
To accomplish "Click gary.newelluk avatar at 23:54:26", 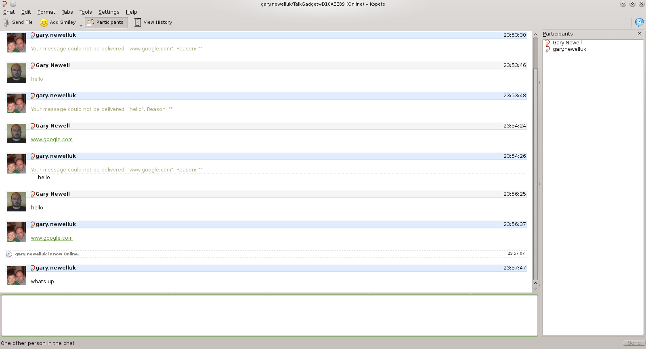I will point(17,164).
